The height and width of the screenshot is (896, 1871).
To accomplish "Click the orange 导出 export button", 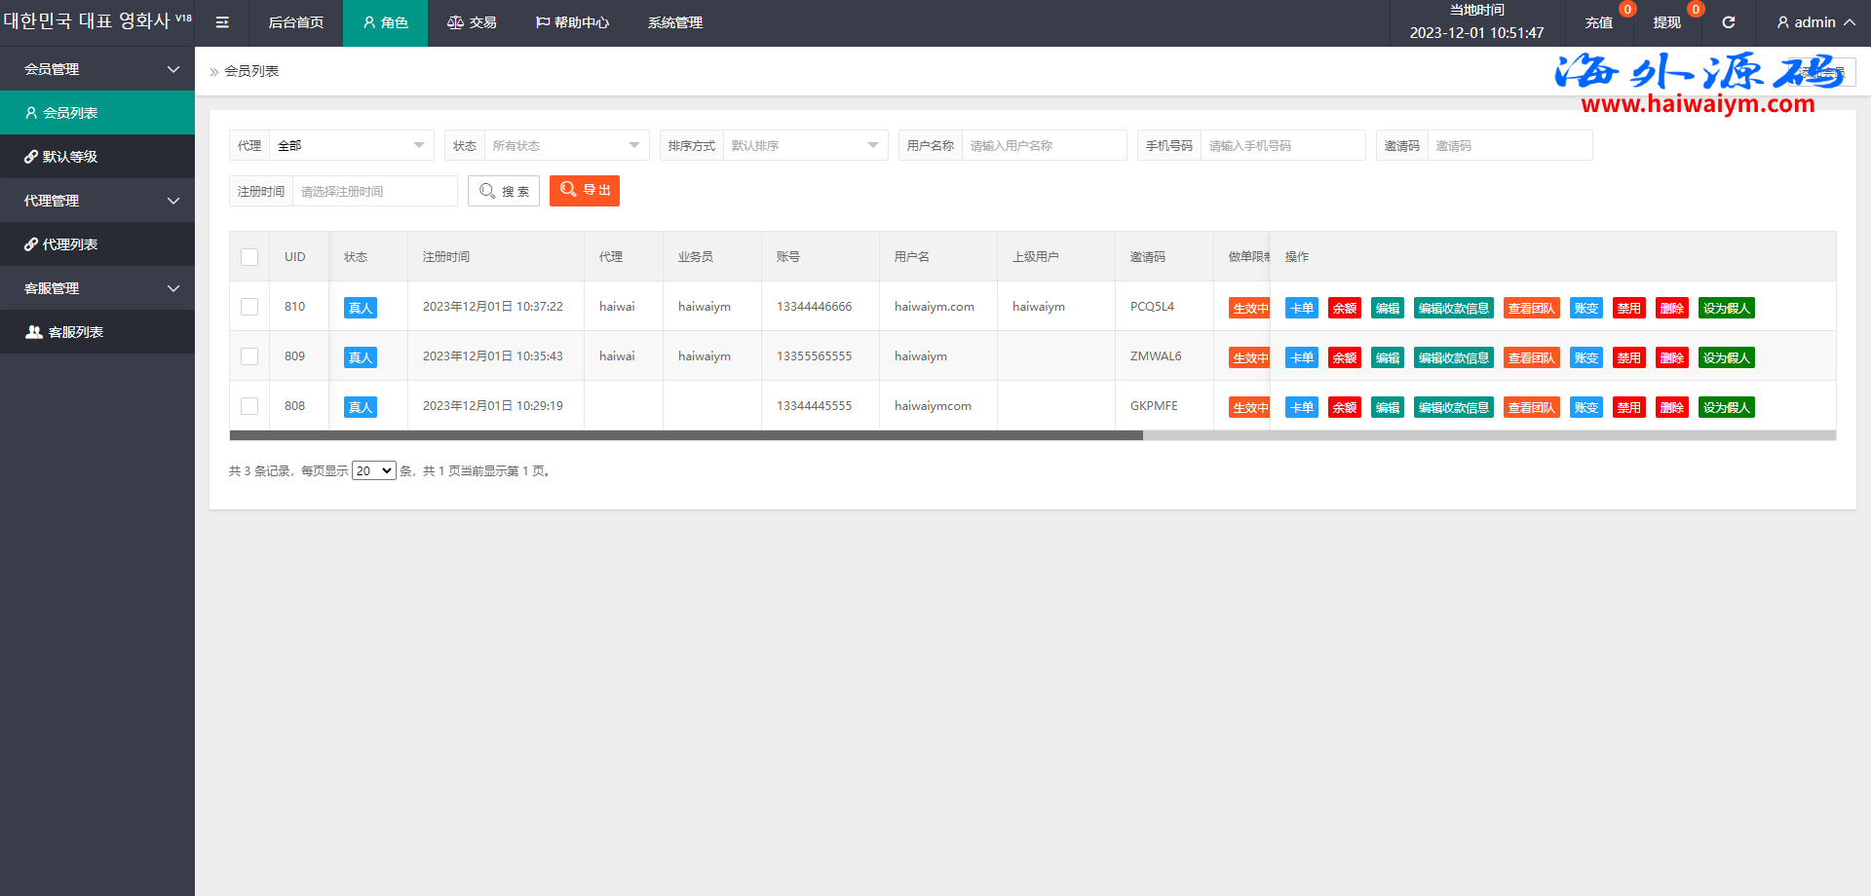I will tap(585, 191).
